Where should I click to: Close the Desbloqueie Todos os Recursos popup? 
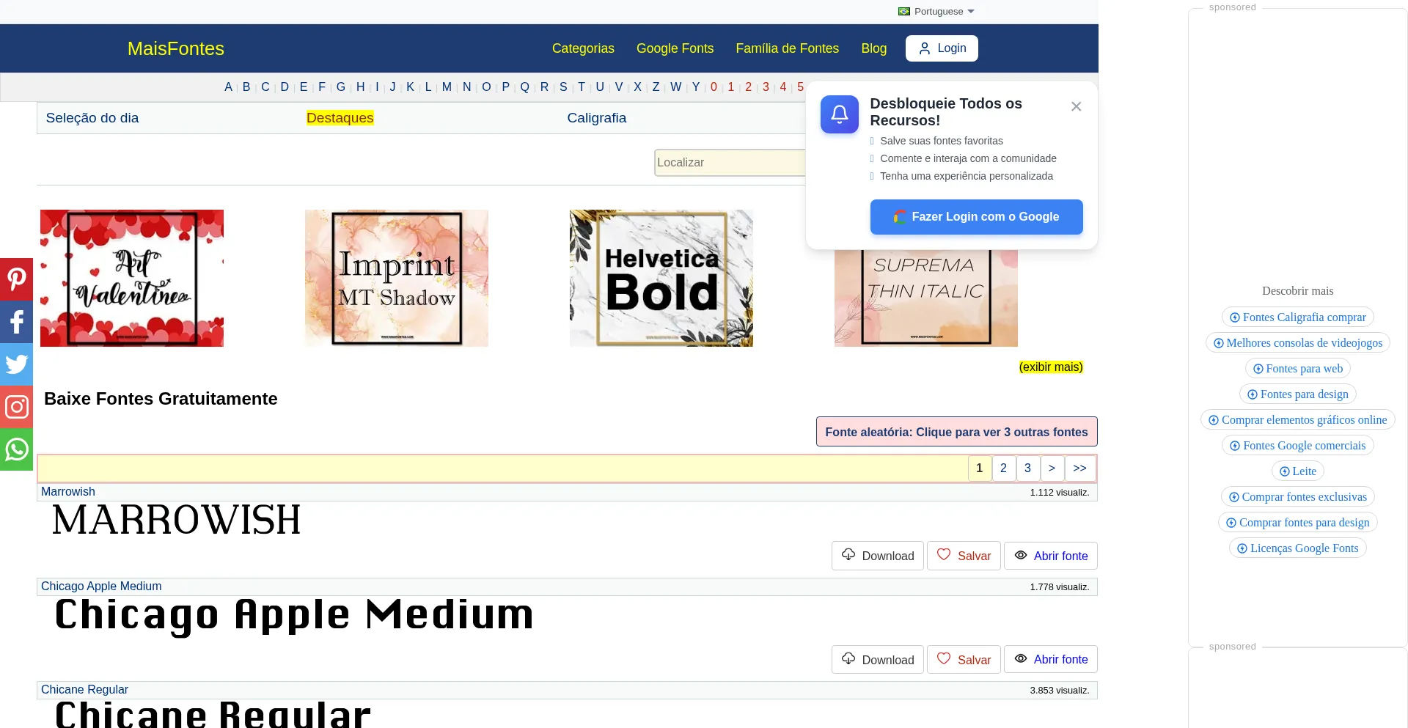[1076, 107]
